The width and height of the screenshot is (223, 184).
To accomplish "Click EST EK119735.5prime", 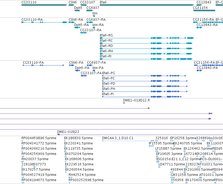I will click(x=65, y=151).
